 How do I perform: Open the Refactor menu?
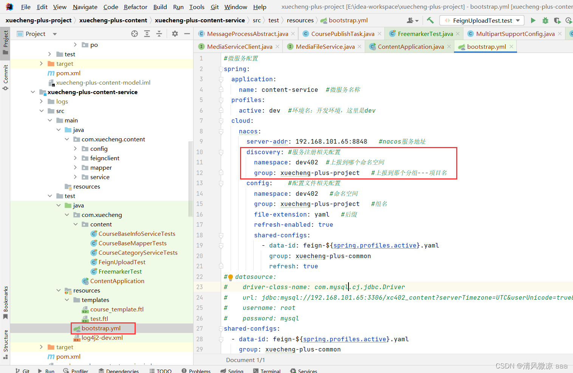[x=135, y=7]
